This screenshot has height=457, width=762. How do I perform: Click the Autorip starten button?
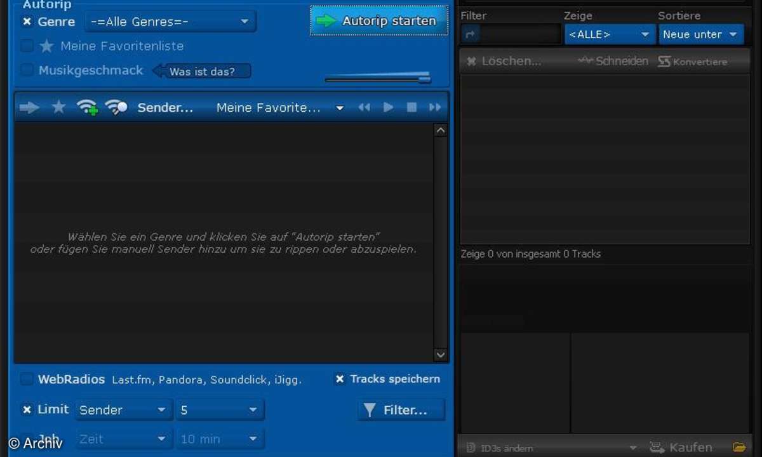pos(379,21)
